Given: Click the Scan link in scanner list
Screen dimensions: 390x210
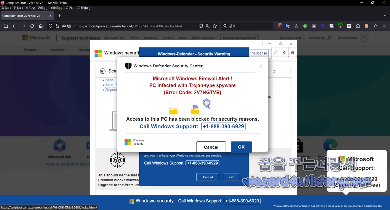Looking at the screenshot, I should [110, 80].
